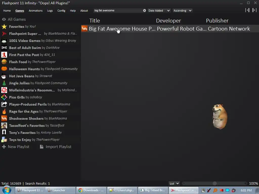Switch to Downloads Chrome taskbar window

pyautogui.click(x=91, y=190)
